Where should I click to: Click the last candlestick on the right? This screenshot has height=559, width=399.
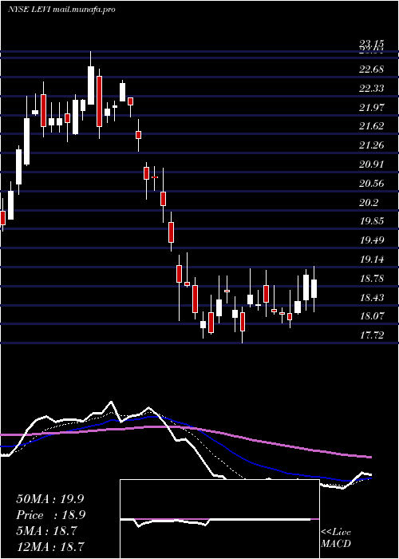pyautogui.click(x=314, y=288)
